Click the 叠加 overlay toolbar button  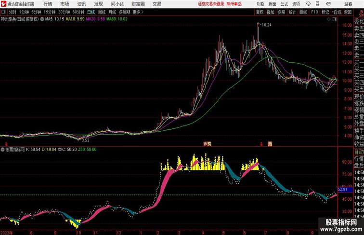(271, 12)
